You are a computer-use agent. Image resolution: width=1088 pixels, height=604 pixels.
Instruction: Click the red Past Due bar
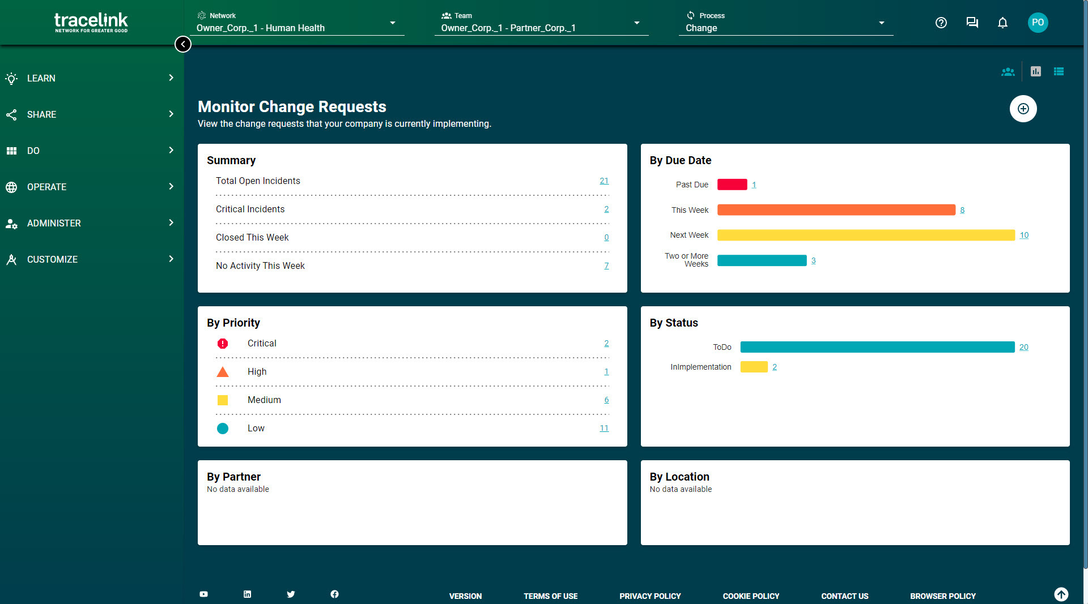point(732,185)
